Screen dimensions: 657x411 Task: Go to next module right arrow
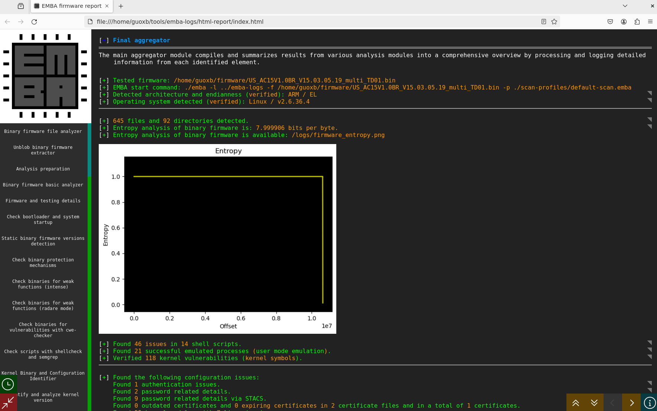click(631, 402)
